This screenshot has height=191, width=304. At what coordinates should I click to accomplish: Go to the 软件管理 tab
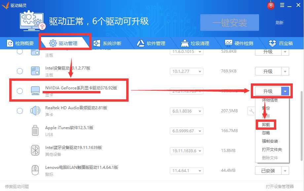(151, 43)
